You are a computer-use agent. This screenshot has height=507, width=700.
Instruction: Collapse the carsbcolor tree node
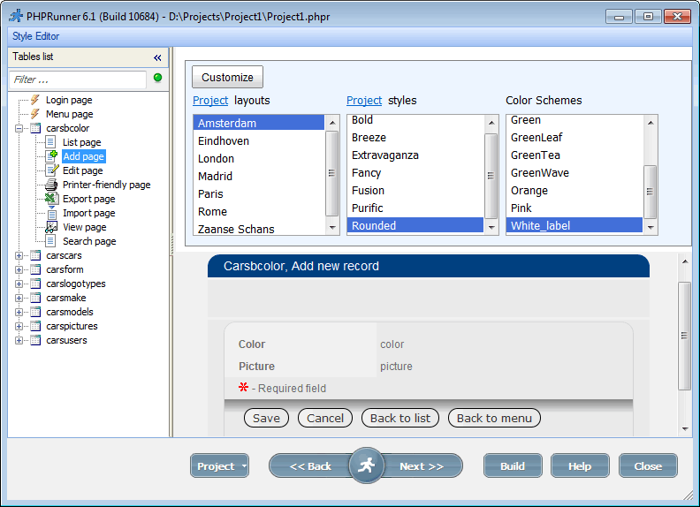(x=19, y=129)
